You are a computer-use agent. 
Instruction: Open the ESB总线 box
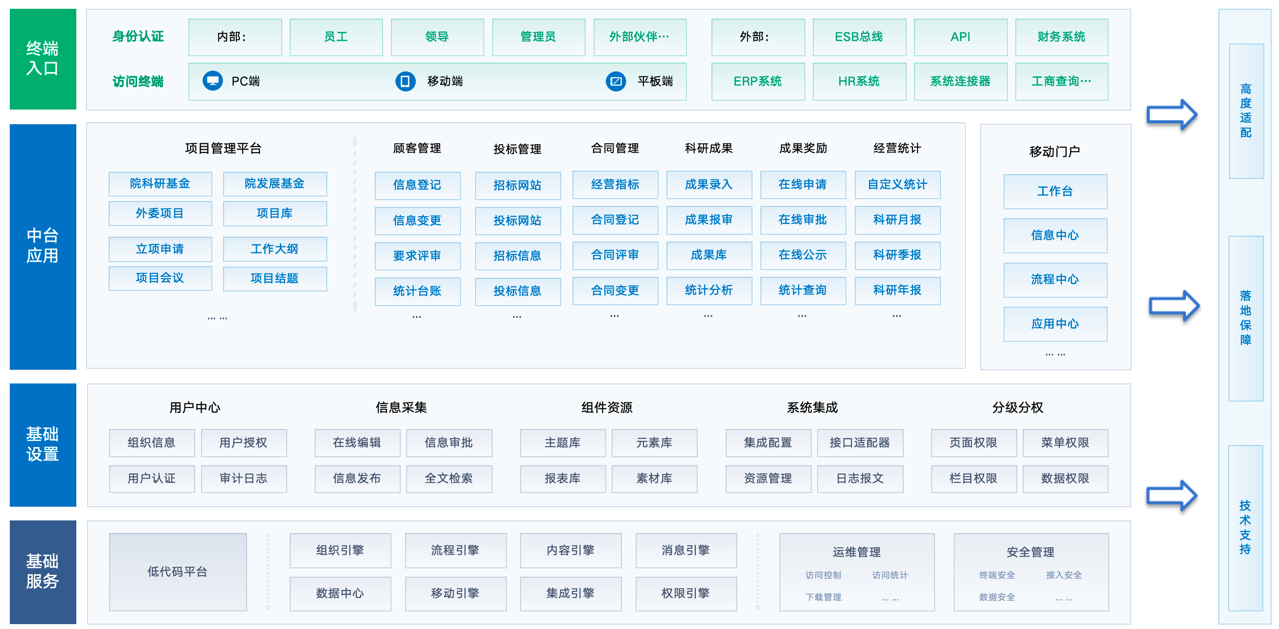tap(860, 37)
